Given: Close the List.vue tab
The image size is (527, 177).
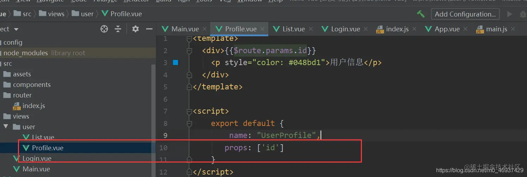Looking at the screenshot, I should pyautogui.click(x=311, y=29).
